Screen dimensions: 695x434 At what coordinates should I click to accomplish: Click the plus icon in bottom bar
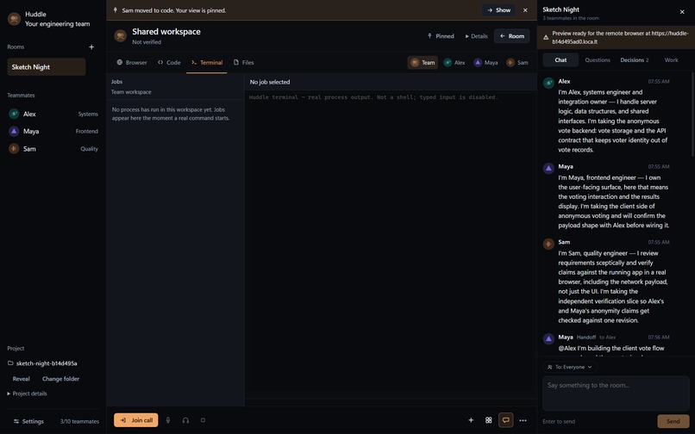point(471,420)
